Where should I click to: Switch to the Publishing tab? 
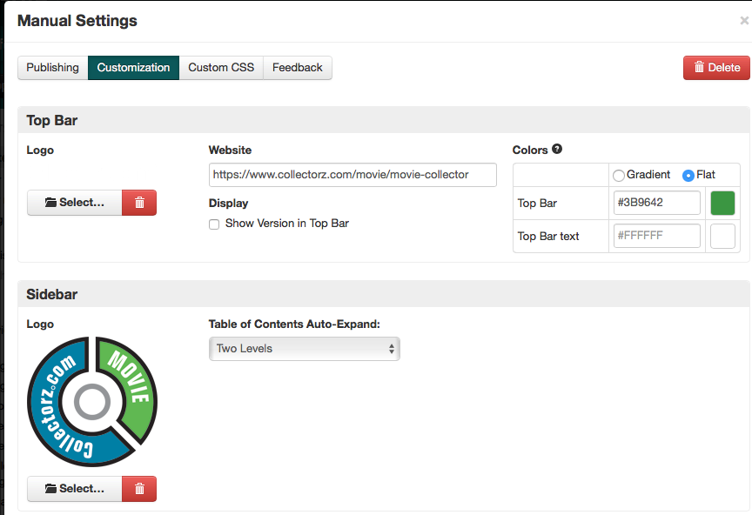pos(52,67)
